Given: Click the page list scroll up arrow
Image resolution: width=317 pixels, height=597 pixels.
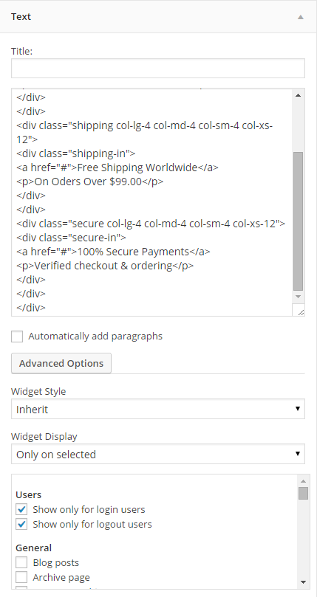Looking at the screenshot, I should (x=303, y=481).
